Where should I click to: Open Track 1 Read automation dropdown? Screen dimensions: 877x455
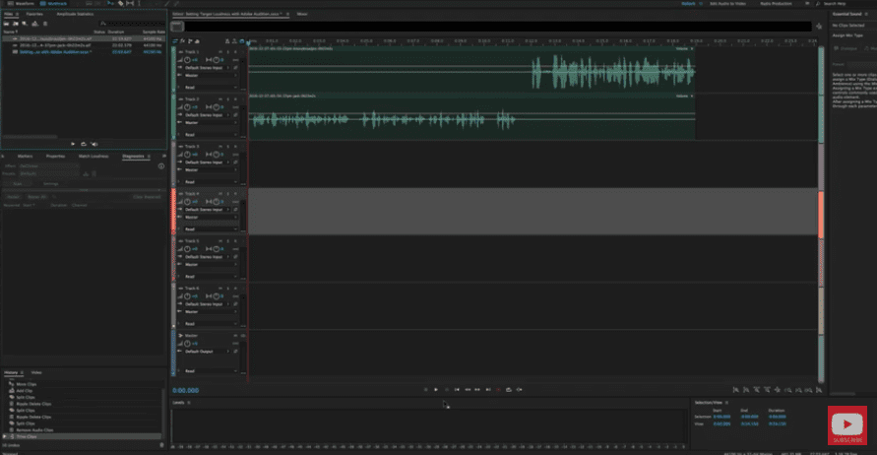[x=211, y=88]
